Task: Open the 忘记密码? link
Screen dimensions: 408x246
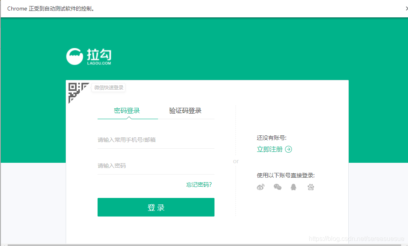Action: 199,185
